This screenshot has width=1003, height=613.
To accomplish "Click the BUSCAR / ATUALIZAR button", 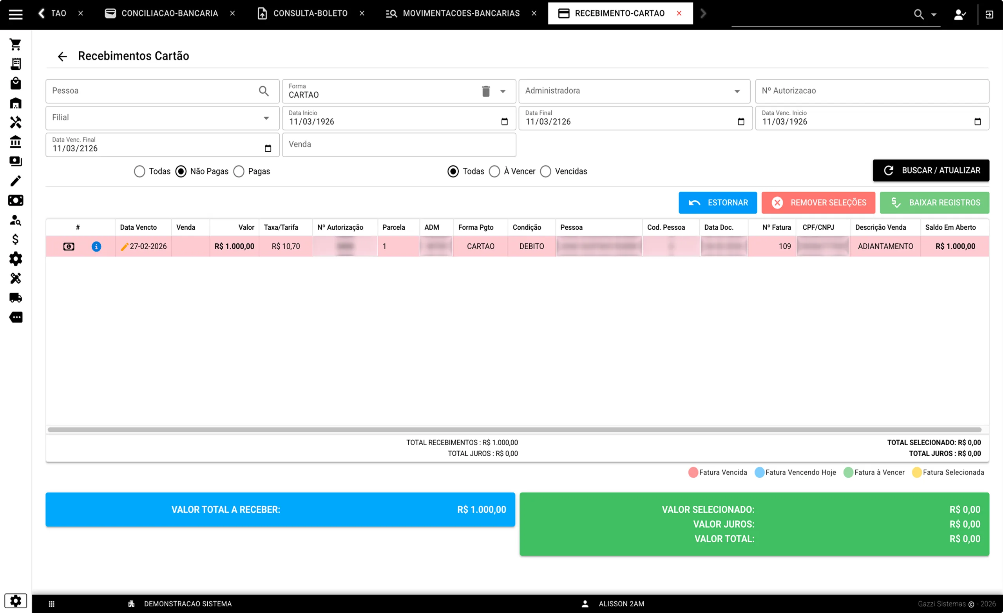I will point(931,170).
